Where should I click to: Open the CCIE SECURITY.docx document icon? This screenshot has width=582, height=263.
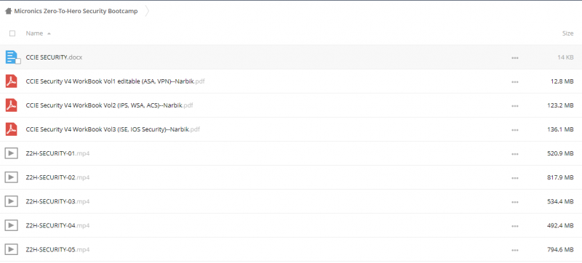click(12, 57)
